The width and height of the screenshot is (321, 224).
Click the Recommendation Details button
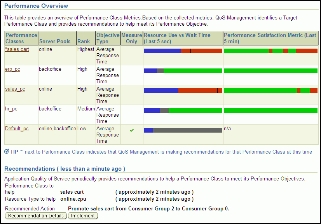tap(36, 216)
